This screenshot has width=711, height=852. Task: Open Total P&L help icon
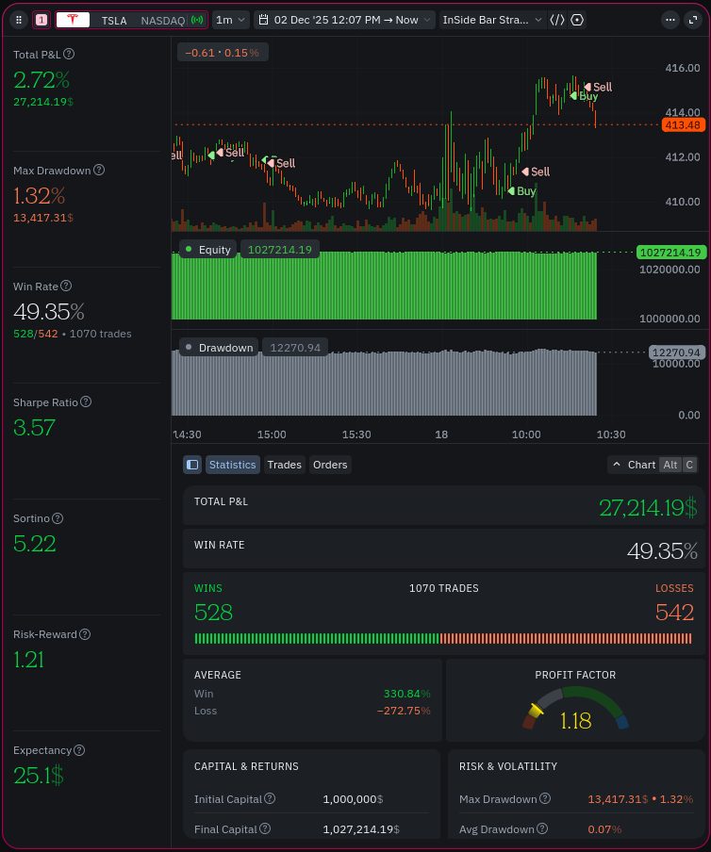click(69, 54)
